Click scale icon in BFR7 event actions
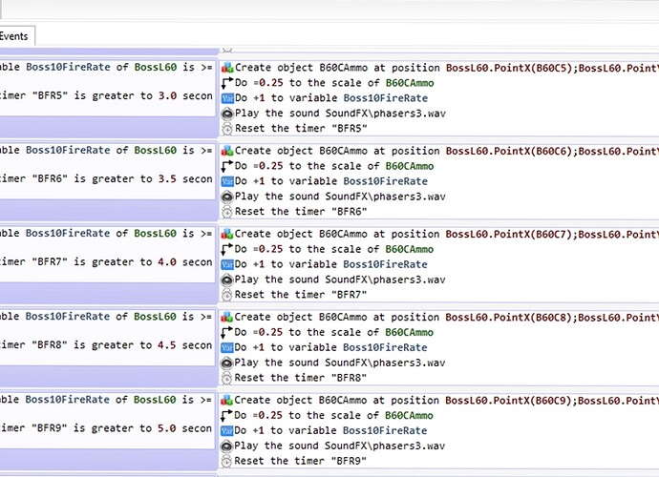This screenshot has height=477, width=659. tap(227, 249)
